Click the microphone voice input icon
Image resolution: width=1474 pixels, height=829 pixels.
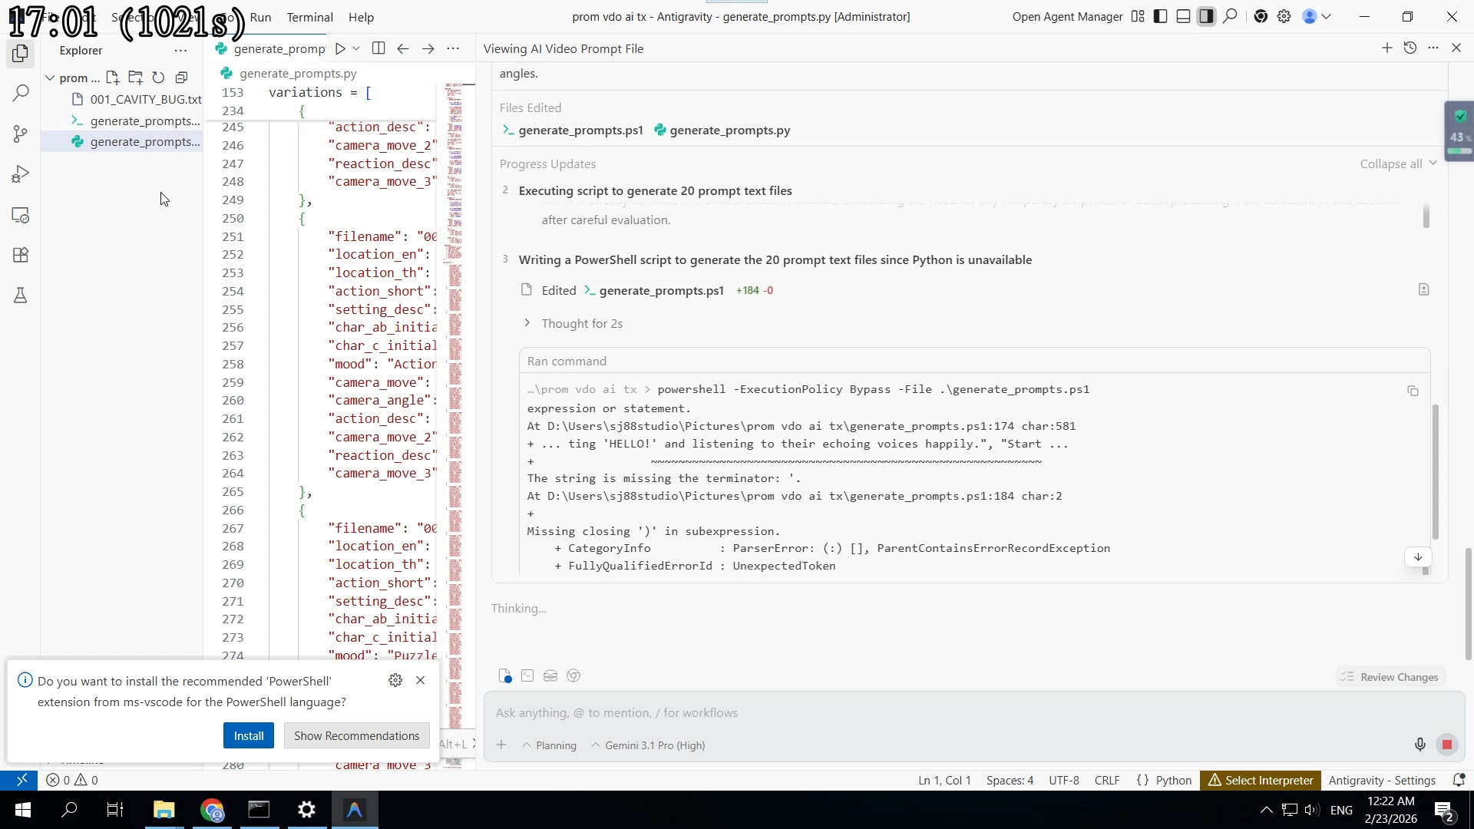1419,745
